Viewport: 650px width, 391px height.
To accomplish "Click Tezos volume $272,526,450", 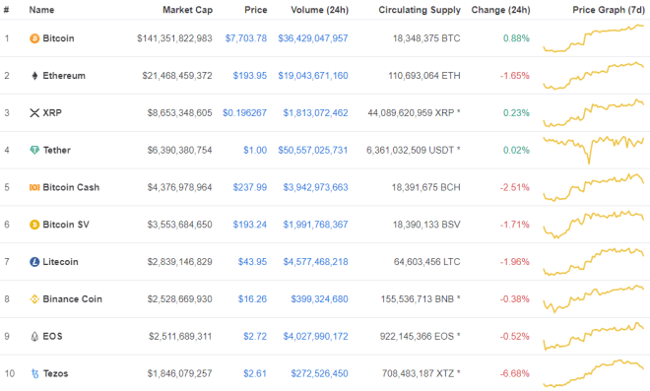I will (320, 373).
